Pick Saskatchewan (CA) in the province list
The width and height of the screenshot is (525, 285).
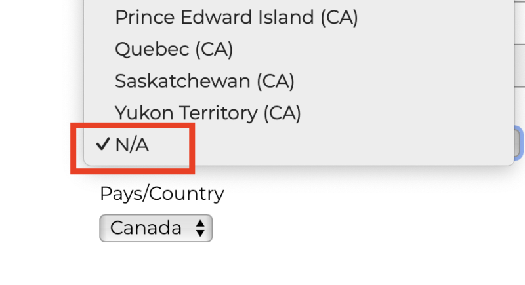click(204, 81)
